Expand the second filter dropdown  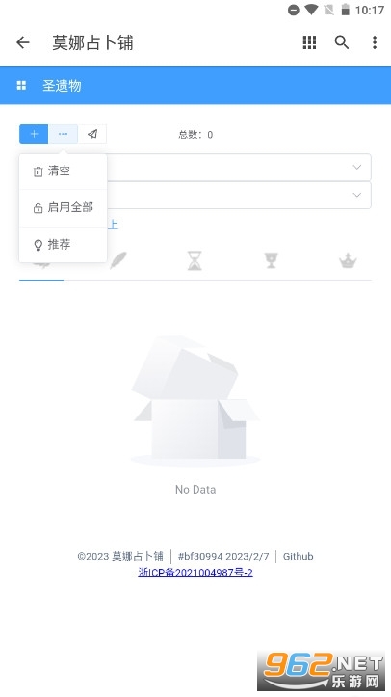239,195
